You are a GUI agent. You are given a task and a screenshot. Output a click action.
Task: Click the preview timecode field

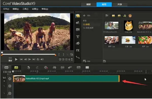tap(65, 59)
